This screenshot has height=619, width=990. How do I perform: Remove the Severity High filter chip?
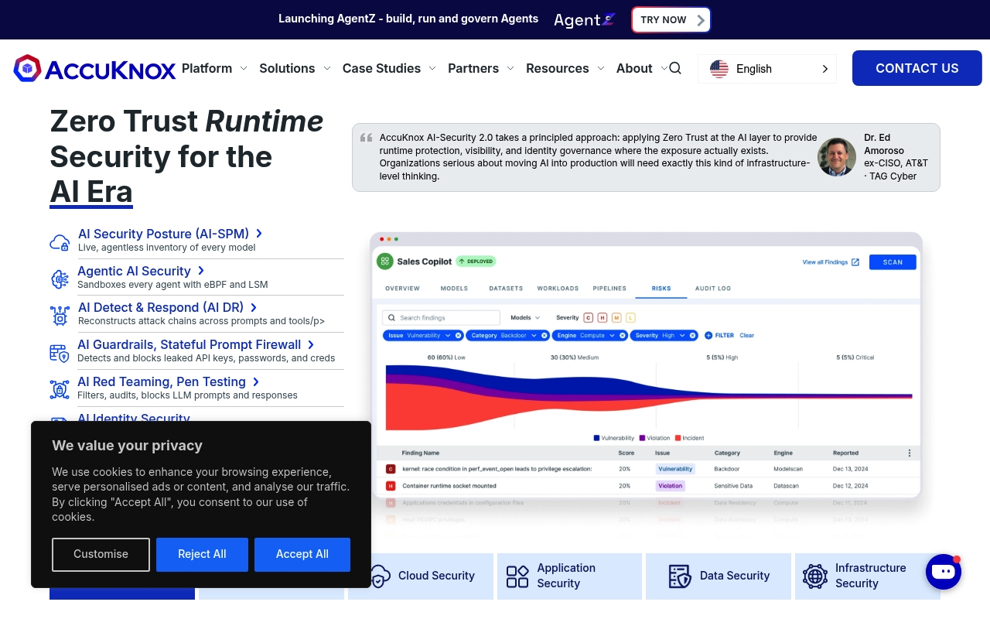click(x=693, y=336)
